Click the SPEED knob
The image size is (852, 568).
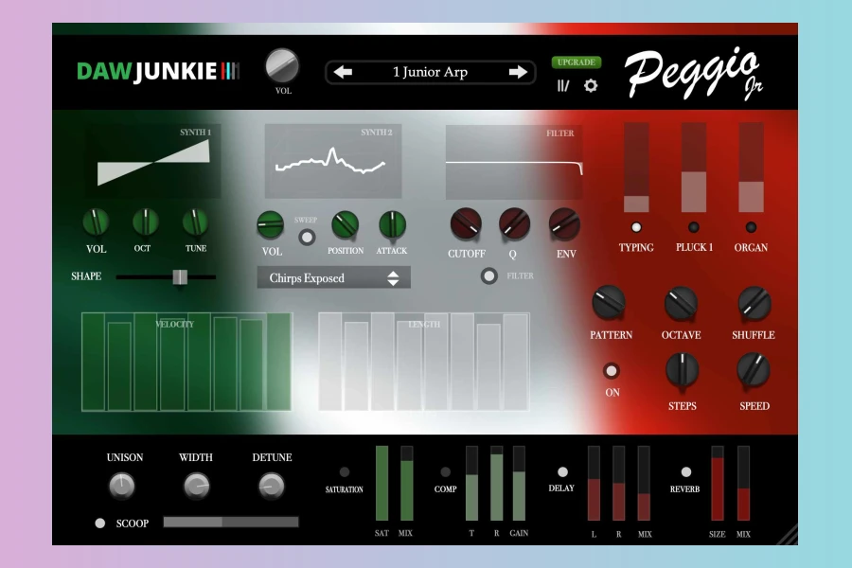tap(754, 369)
